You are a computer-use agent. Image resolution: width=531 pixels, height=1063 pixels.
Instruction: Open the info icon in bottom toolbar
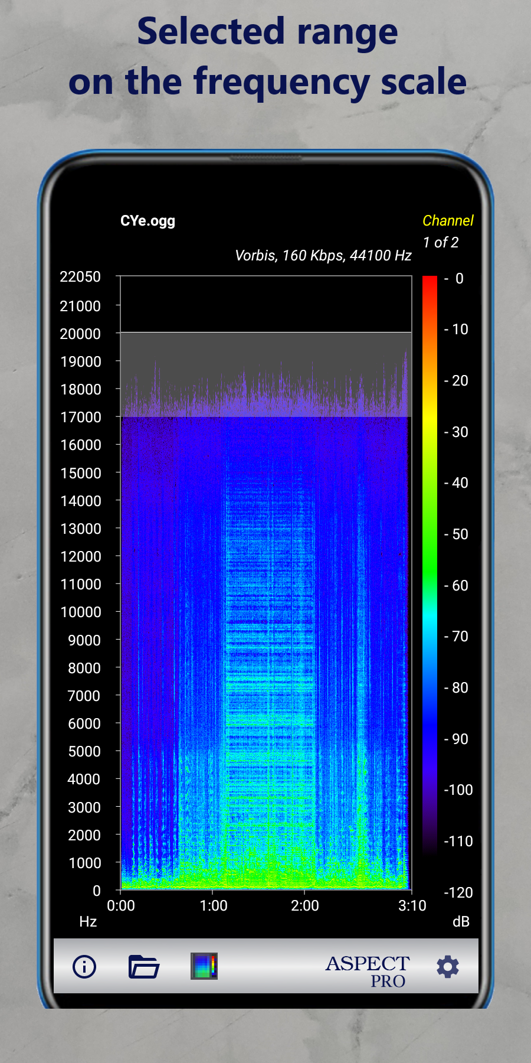coord(84,967)
